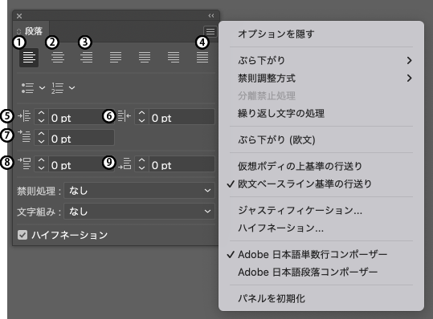The height and width of the screenshot is (319, 433).
Task: Select Adobe 日本語段落コンポーザー
Action: (x=321, y=273)
